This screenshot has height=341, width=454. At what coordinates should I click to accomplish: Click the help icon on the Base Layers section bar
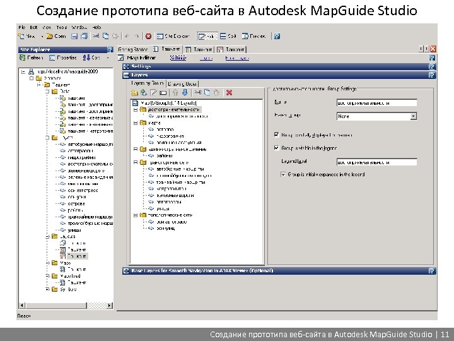(x=432, y=271)
